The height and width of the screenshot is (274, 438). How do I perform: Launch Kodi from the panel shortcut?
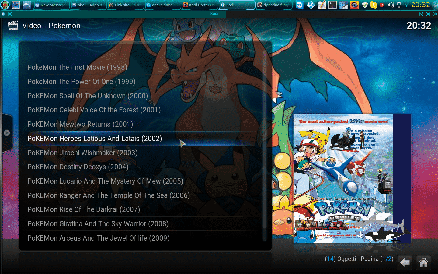pyautogui.click(x=311, y=5)
